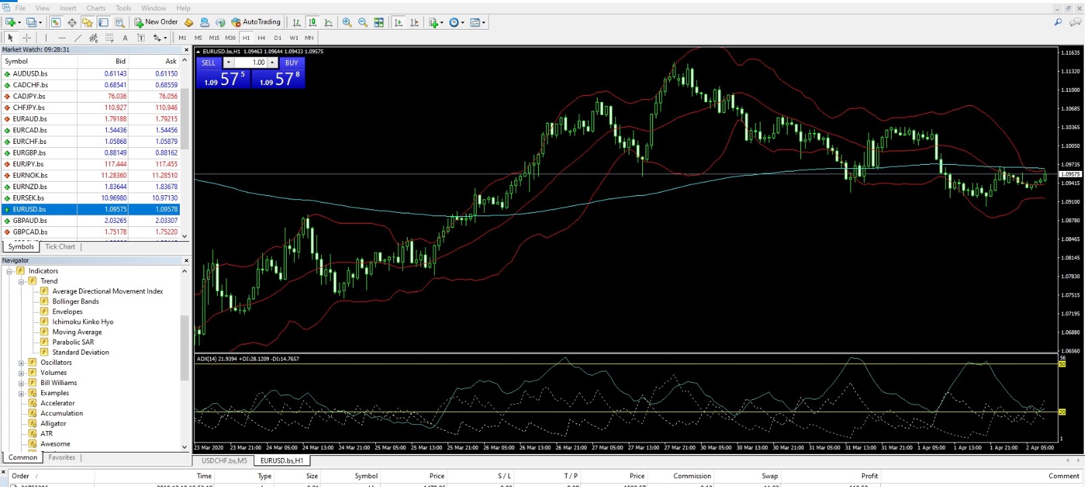Toggle the Market Watch window icon

(55, 22)
